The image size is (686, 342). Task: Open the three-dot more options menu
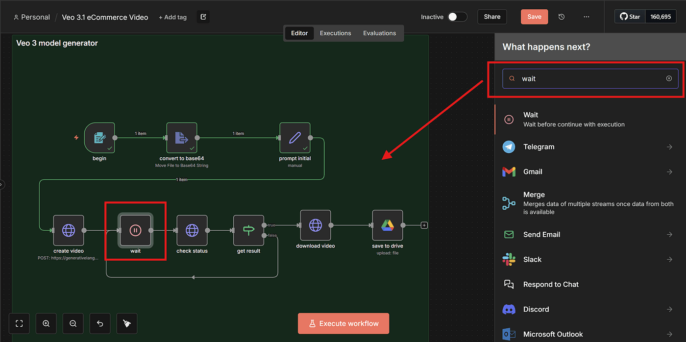click(x=587, y=17)
